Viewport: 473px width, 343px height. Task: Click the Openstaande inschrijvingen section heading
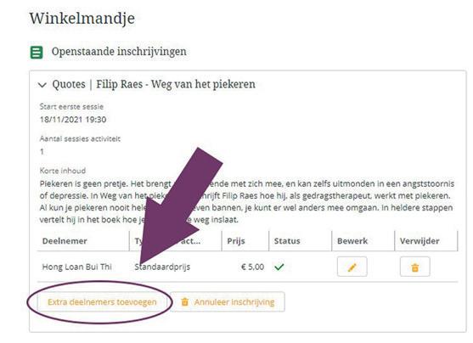pyautogui.click(x=119, y=52)
